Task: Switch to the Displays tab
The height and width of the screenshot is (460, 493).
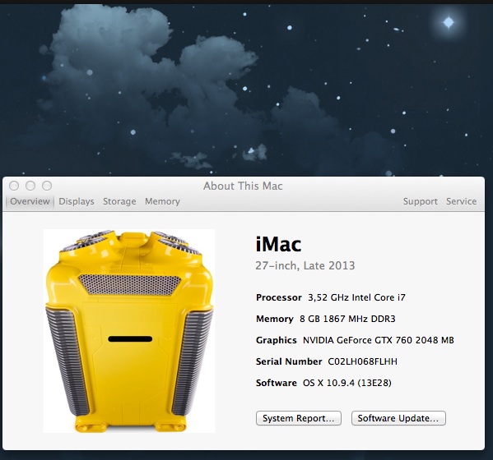Action: point(77,201)
